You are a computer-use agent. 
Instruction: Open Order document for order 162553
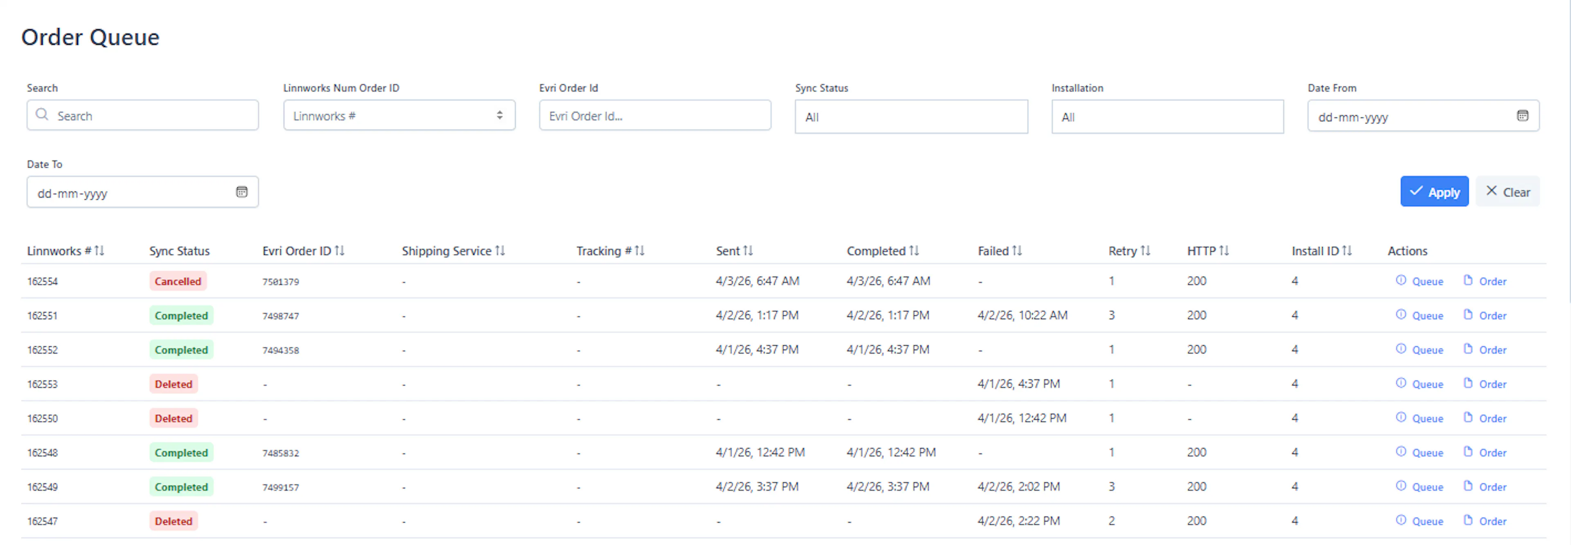tap(1485, 384)
